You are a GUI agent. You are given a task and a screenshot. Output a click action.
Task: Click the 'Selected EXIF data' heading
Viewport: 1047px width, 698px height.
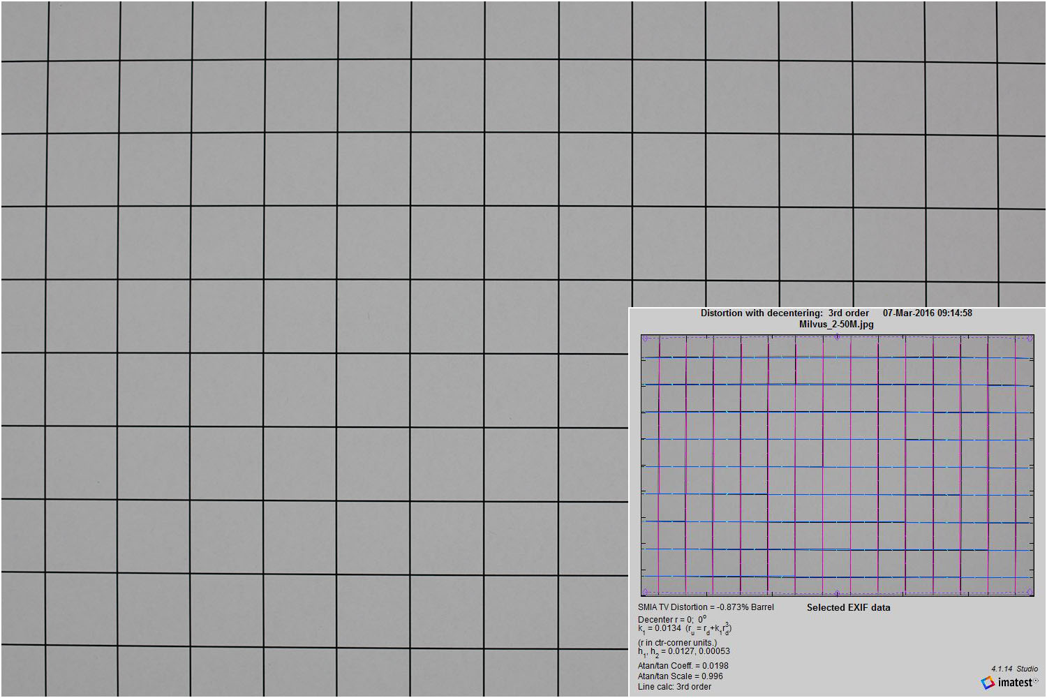pyautogui.click(x=848, y=608)
